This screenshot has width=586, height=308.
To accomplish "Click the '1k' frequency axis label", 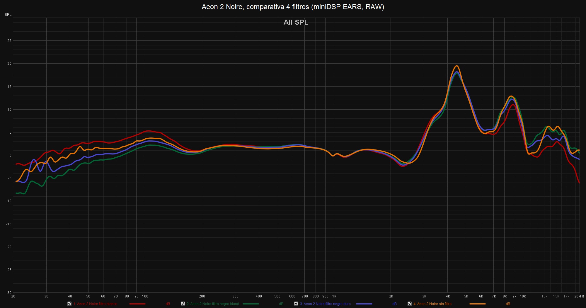I will click(x=334, y=296).
